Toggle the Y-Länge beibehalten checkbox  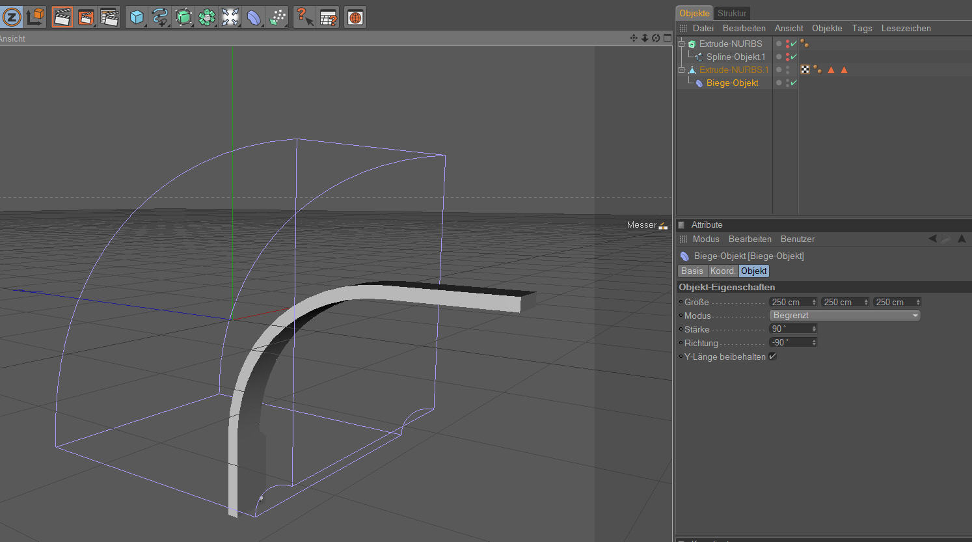click(x=772, y=357)
